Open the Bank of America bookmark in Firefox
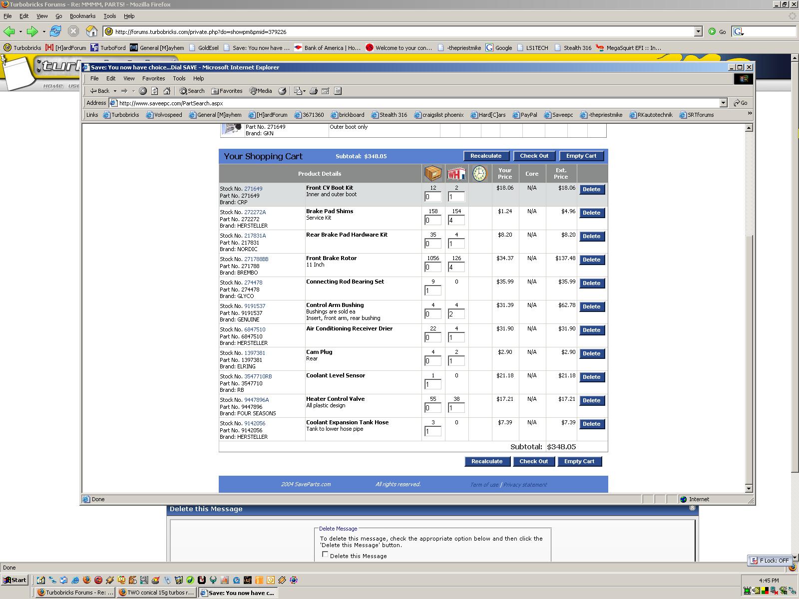Screen dimensions: 799x599 pyautogui.click(x=327, y=48)
